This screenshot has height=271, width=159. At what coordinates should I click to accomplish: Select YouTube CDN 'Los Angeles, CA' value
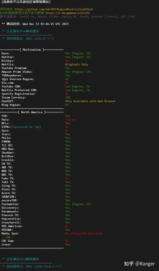[x=77, y=87]
